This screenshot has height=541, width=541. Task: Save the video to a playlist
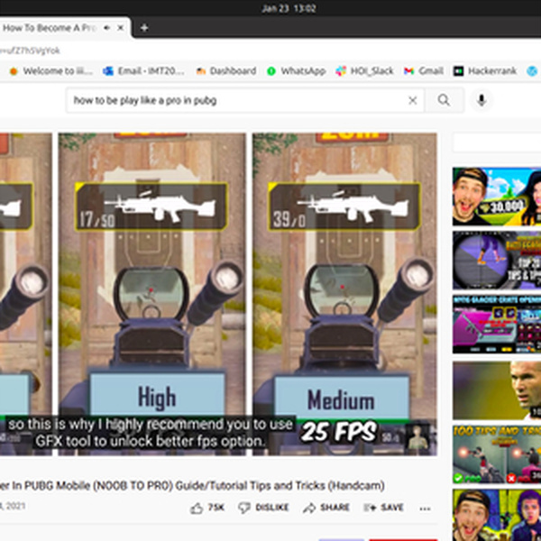(384, 508)
